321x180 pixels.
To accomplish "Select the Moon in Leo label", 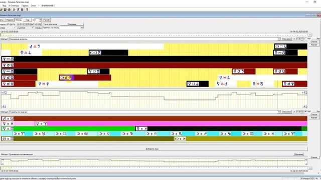I will click(104, 133).
